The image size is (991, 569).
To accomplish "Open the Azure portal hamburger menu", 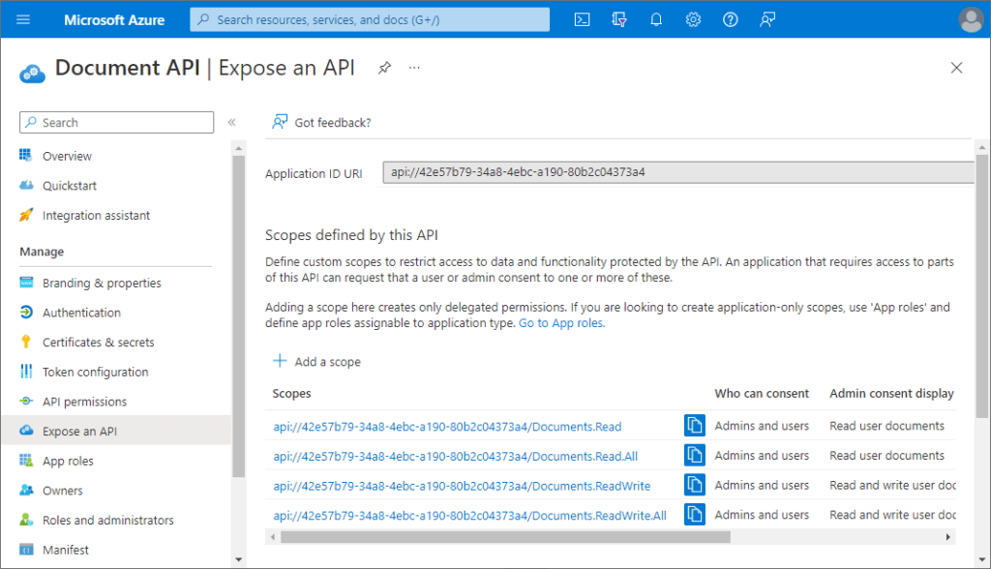I will [x=22, y=18].
